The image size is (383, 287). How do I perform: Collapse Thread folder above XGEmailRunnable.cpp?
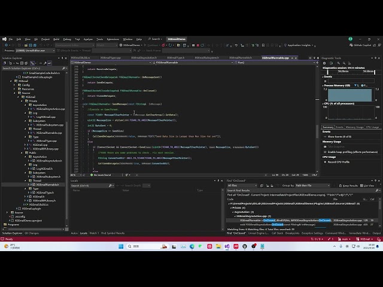coord(25,129)
